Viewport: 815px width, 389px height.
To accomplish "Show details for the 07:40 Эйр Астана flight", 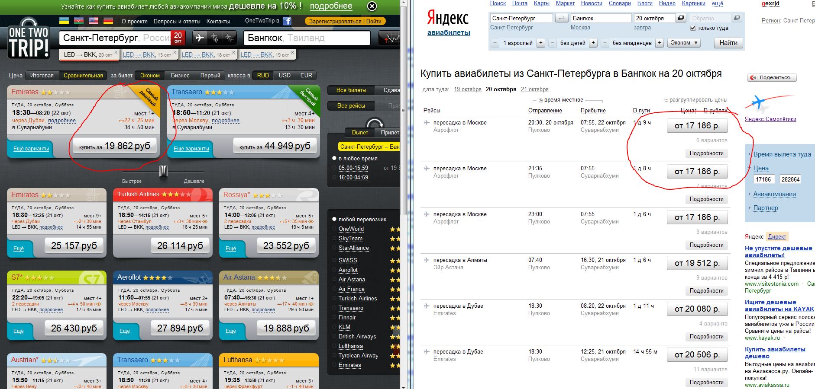I will 706,291.
